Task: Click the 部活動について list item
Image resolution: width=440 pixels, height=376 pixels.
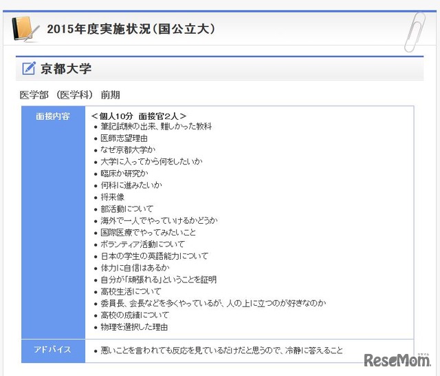Action: [x=126, y=209]
